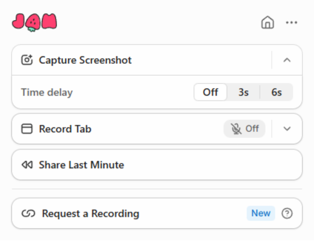Expand the Record Tab options chevron
The width and height of the screenshot is (314, 241).
(287, 129)
